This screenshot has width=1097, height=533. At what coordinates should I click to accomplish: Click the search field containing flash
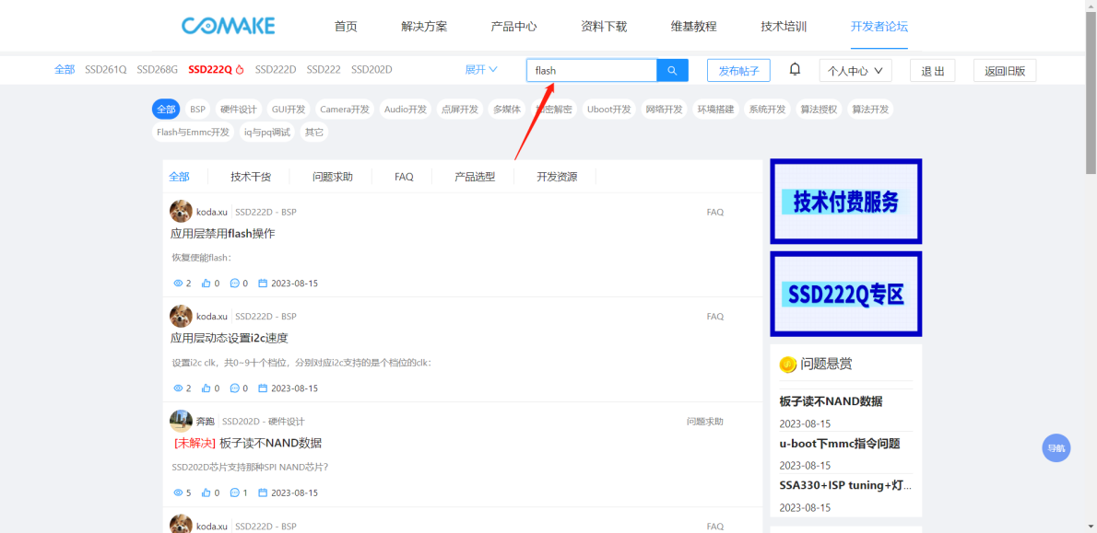pyautogui.click(x=591, y=71)
